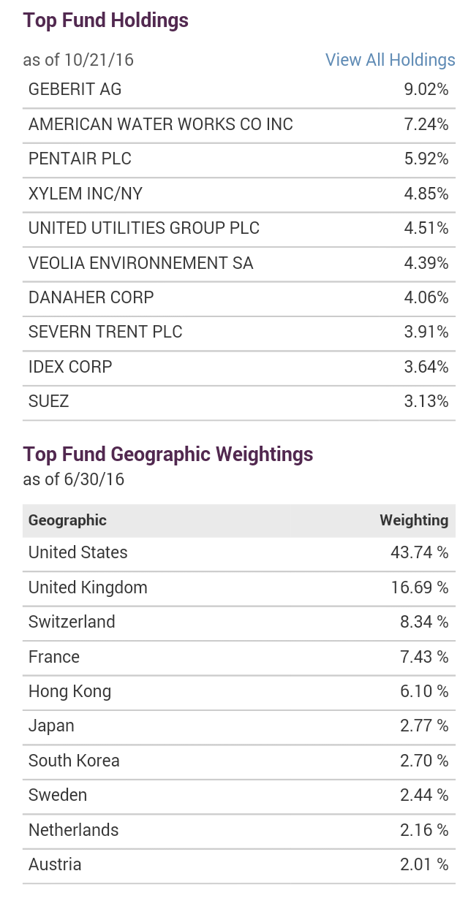468x898 pixels.
Task: Click the SUEZ holding name
Action: coord(48,401)
